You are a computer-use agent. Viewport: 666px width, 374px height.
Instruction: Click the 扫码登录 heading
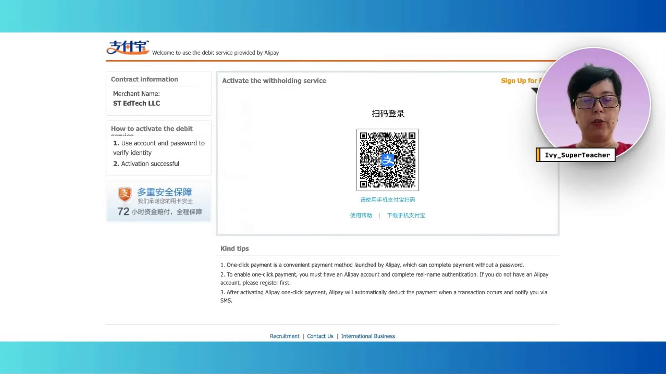[x=388, y=114]
